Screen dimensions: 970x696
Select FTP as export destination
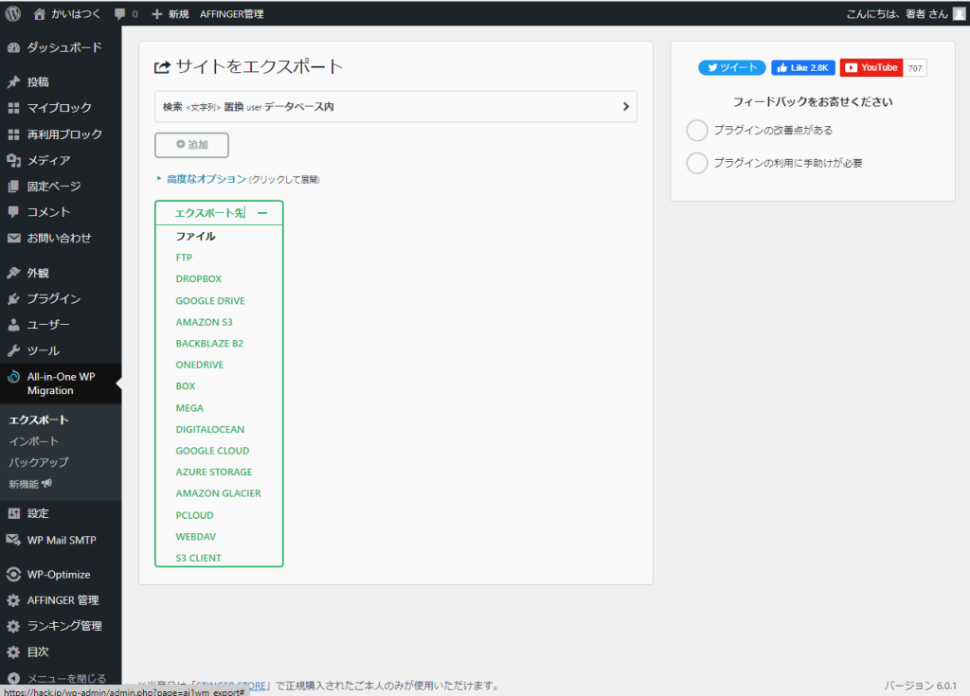pyautogui.click(x=184, y=258)
